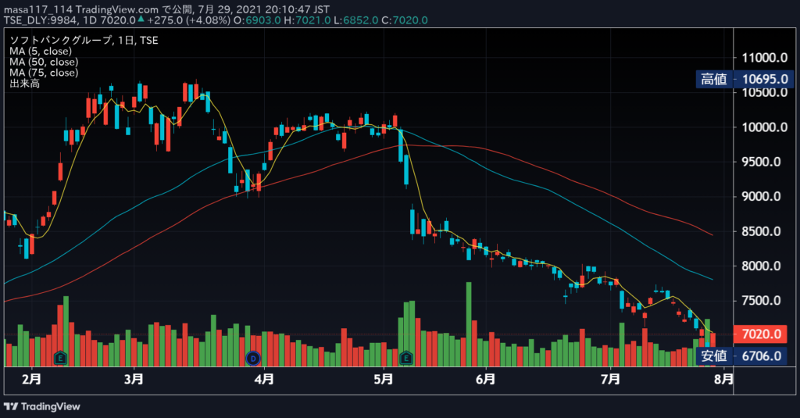Click the 8000.0 price axis value
The image size is (800, 418).
point(761,266)
